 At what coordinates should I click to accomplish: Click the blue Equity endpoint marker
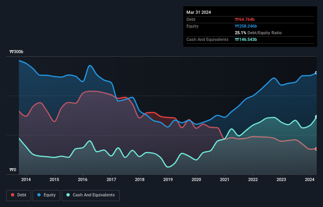click(316, 73)
